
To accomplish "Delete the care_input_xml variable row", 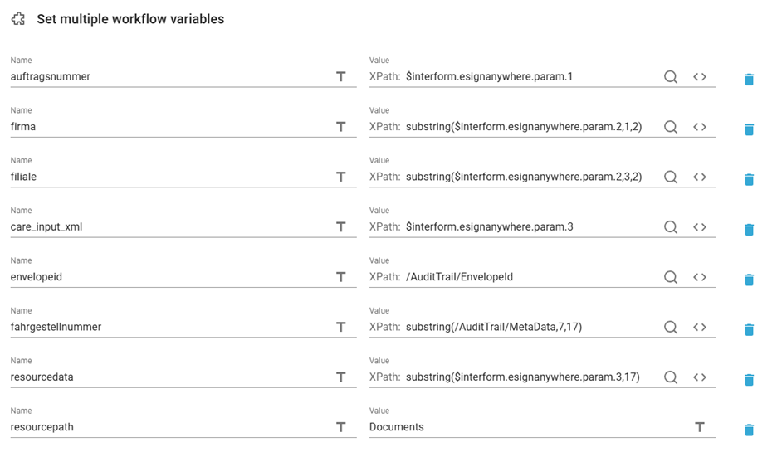I will click(749, 230).
